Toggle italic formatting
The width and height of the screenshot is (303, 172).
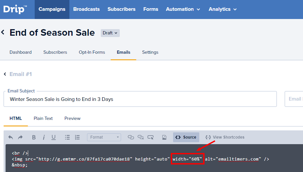click(x=44, y=137)
